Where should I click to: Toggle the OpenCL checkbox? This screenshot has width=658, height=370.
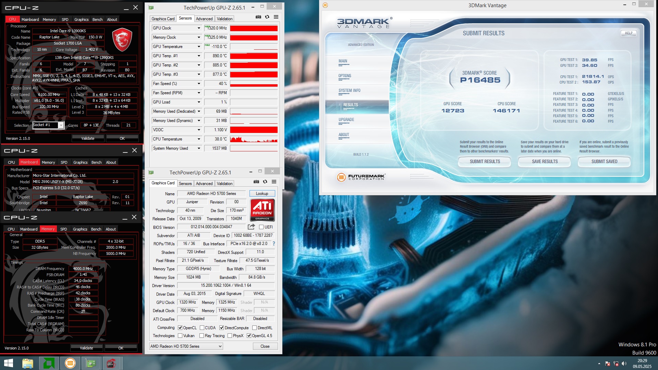click(180, 328)
